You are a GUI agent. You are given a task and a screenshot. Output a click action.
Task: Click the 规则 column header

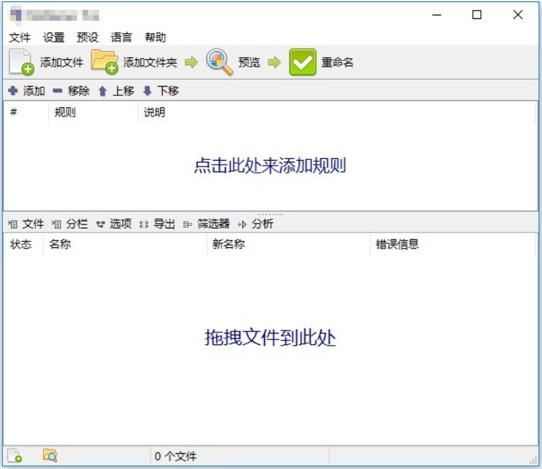pos(93,112)
